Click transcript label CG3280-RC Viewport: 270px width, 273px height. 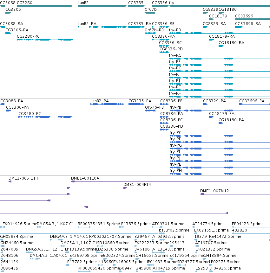28,36
